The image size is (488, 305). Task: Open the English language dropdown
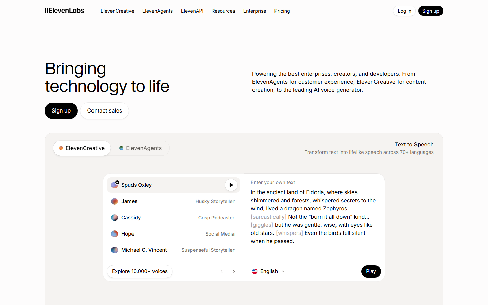[268, 271]
